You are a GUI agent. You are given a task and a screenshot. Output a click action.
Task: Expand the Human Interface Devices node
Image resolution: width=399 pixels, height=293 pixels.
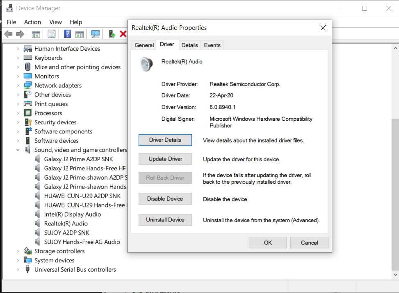click(x=18, y=49)
